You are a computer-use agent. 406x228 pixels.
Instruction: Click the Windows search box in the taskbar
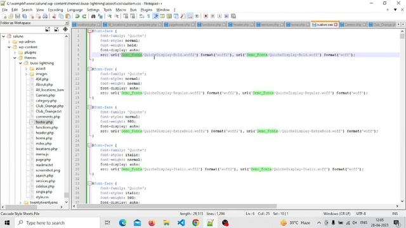[58, 223]
